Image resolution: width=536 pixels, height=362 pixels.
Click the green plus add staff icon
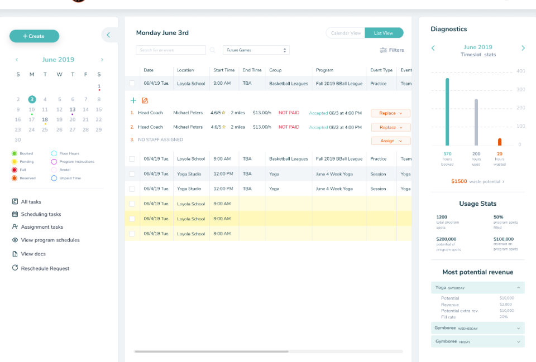point(133,100)
